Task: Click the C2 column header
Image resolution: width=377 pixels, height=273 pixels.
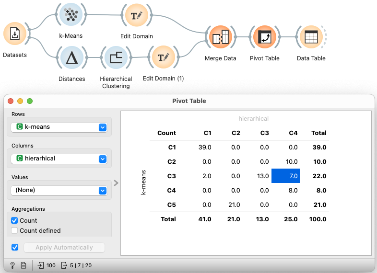Action: click(236, 133)
